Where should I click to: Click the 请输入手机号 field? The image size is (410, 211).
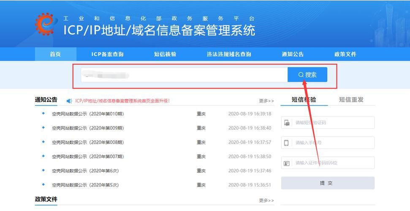pos(328,143)
